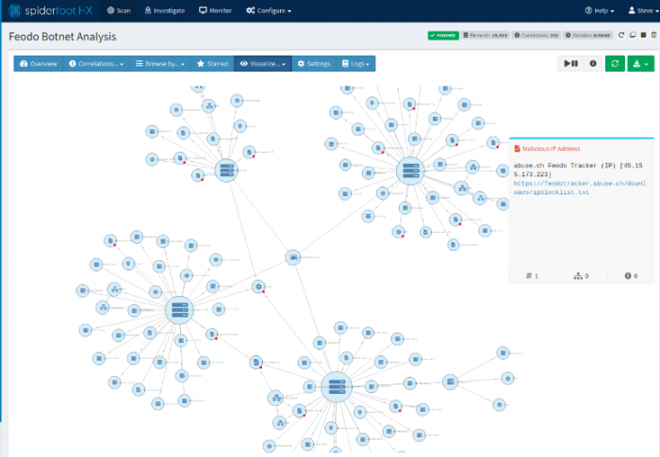Open the Steve user menu
660x457 pixels.
click(x=643, y=10)
